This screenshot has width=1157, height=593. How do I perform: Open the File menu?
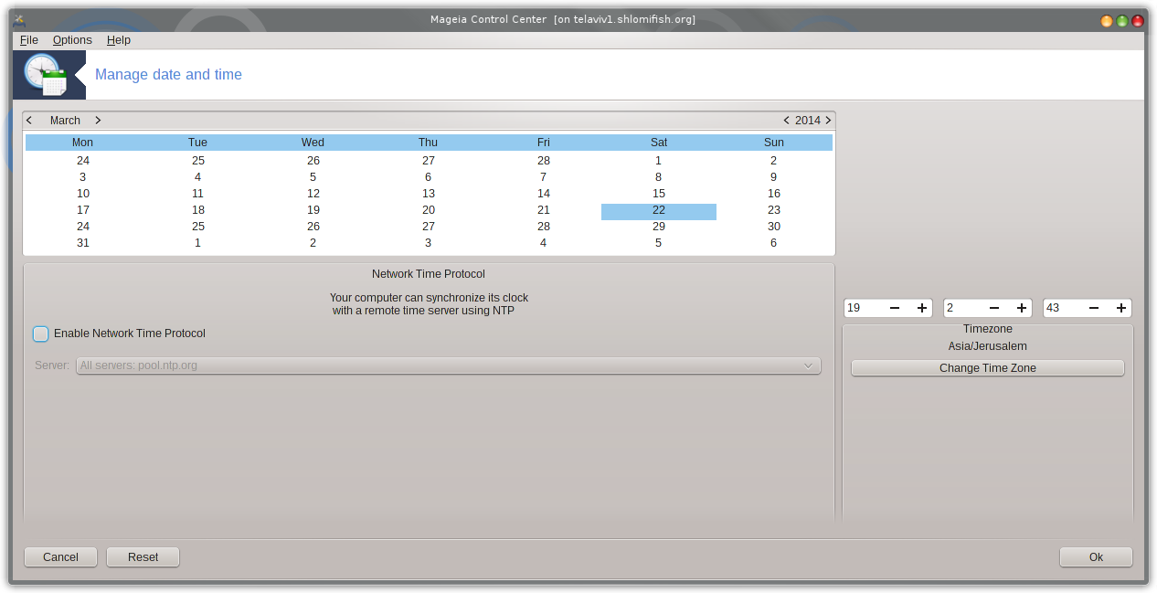(29, 40)
